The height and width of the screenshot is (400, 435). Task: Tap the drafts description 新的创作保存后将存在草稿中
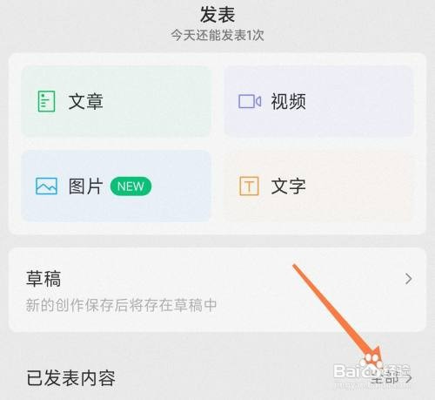pos(121,305)
